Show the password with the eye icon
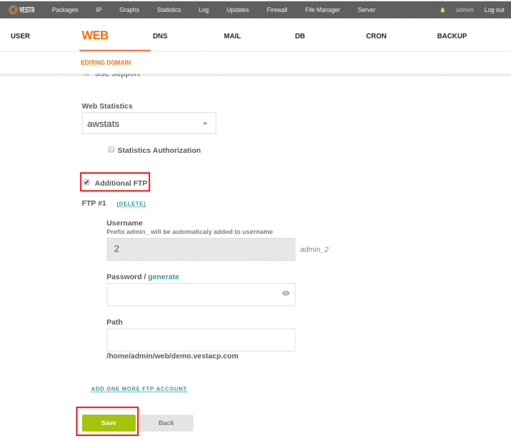Screen dimensions: 511x439 [285, 294]
